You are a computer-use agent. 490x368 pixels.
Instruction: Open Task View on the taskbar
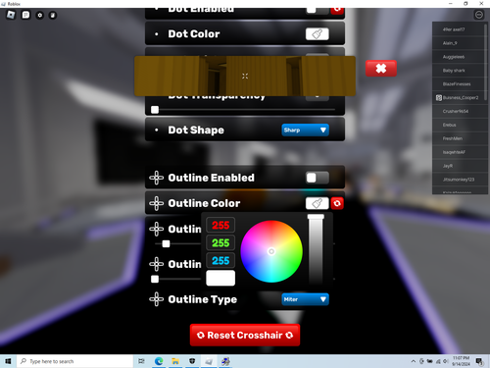pyautogui.click(x=141, y=361)
